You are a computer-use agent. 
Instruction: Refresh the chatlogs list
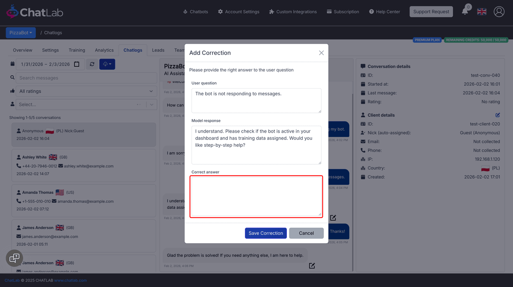(92, 64)
